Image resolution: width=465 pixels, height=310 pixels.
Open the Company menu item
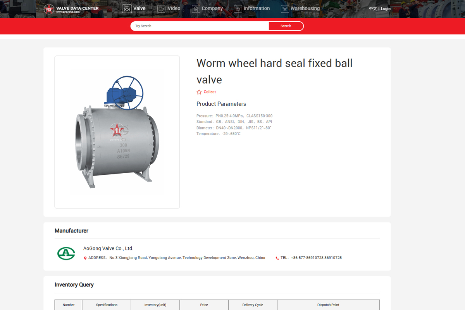(212, 8)
